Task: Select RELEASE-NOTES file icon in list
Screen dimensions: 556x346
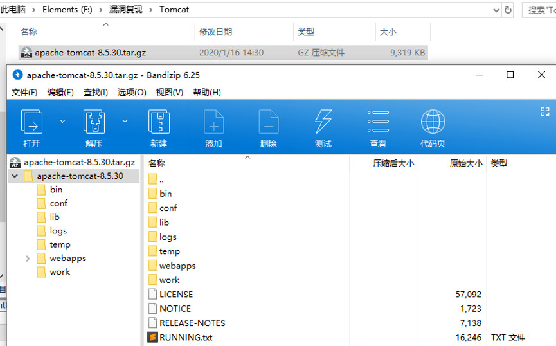Action: pyautogui.click(x=152, y=323)
